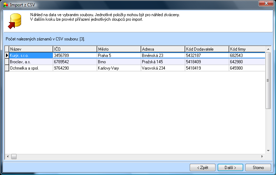Viewport: 276px width, 175px height.
Task: Select the IČO cell 6789542
Action: (75, 62)
